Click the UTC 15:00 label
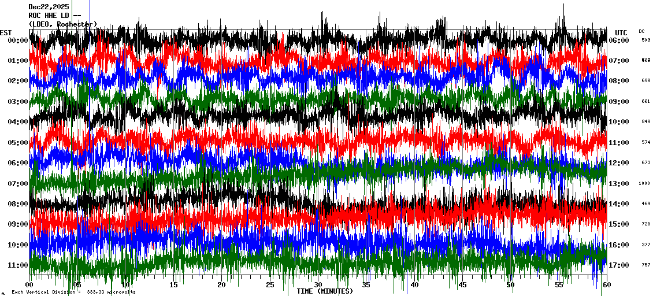This screenshot has height=300, width=653. 618,224
